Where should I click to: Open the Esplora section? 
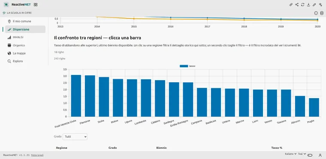coord(25,61)
